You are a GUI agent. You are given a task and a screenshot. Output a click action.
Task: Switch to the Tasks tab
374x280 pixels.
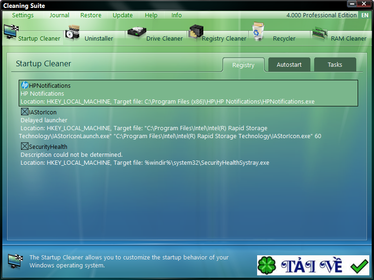click(335, 64)
